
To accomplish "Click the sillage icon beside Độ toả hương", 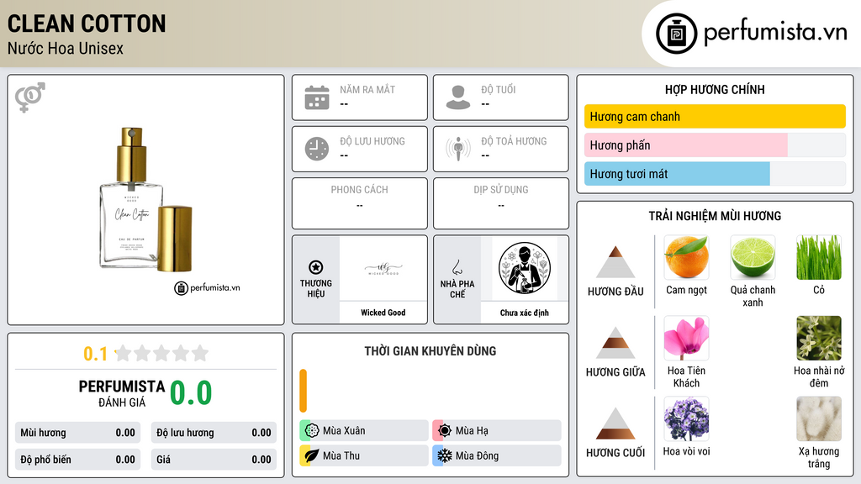I will (458, 149).
